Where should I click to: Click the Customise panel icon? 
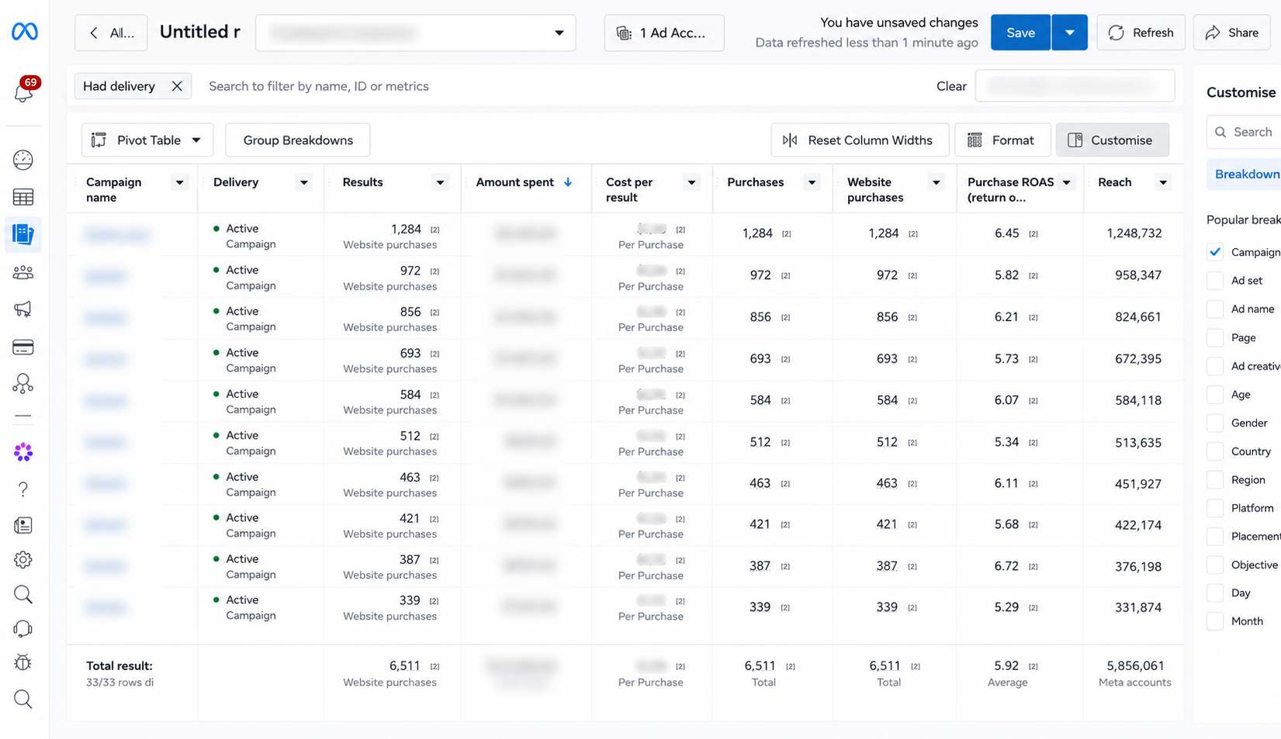[1075, 140]
